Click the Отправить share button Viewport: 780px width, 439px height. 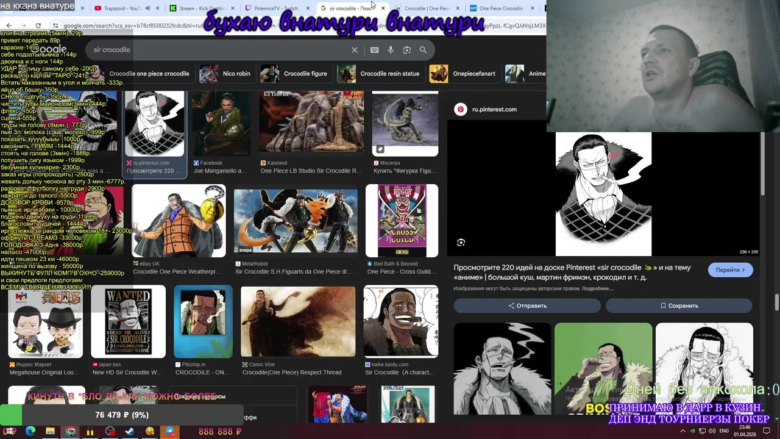point(527,305)
